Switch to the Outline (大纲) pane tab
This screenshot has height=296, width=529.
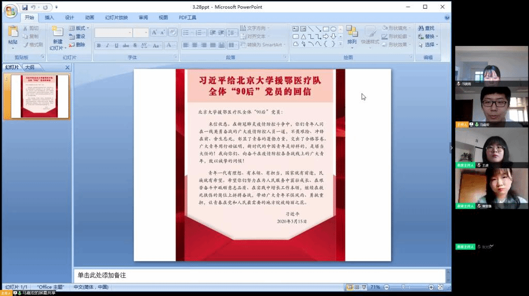29,68
